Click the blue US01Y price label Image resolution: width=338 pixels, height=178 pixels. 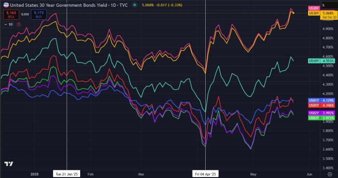pos(322,100)
